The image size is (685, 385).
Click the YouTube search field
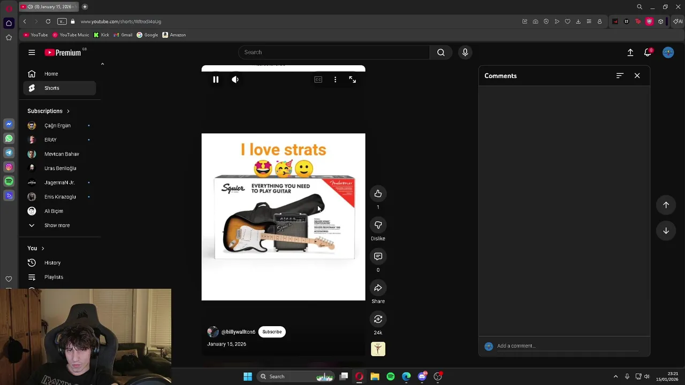click(x=334, y=52)
